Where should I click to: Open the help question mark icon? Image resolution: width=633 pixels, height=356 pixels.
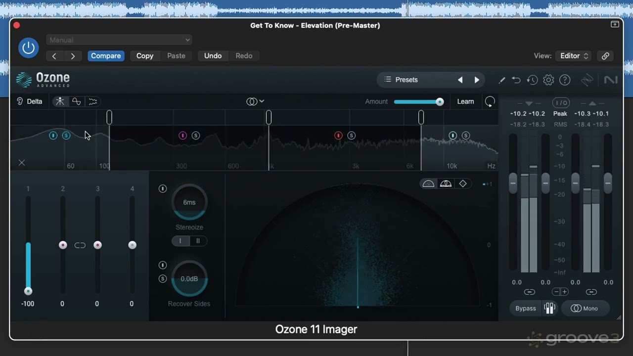coord(565,80)
